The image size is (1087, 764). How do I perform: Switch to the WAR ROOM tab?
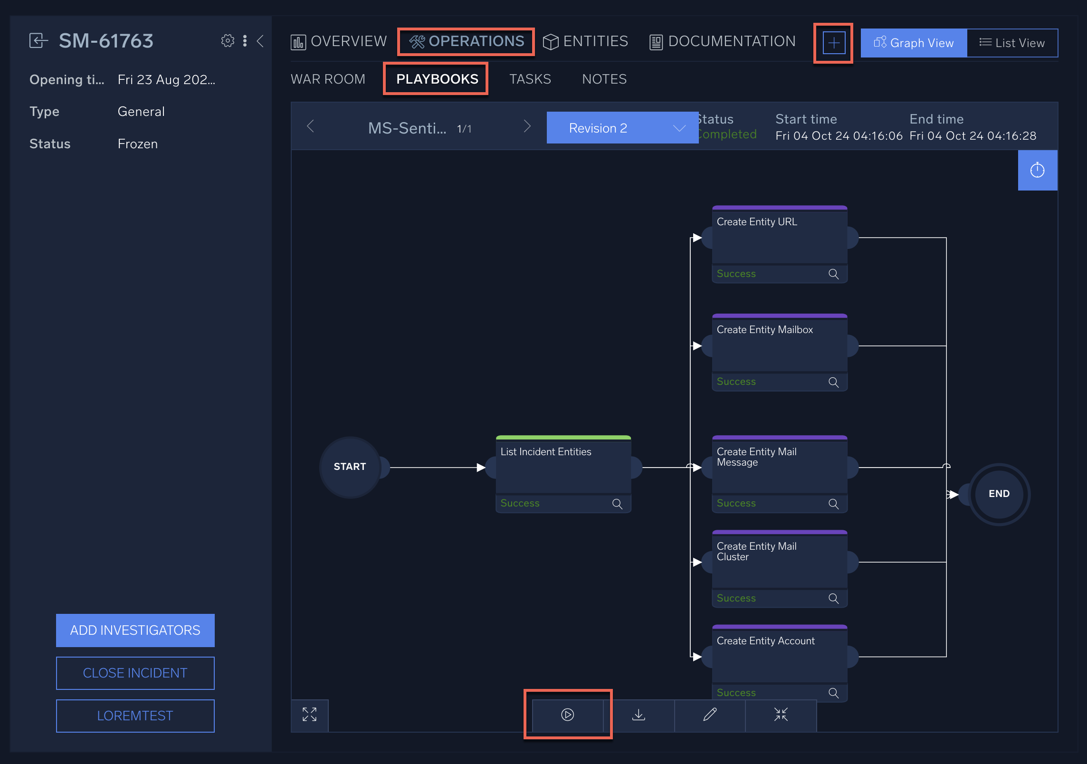328,79
